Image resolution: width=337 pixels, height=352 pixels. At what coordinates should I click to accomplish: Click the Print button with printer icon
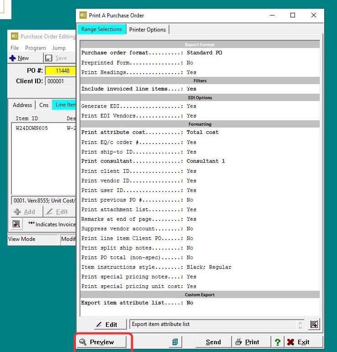pos(251,342)
